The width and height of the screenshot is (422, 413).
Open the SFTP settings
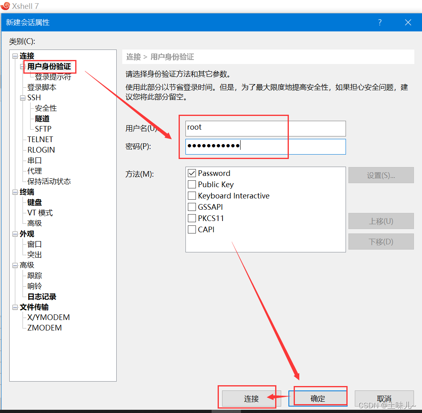[x=43, y=129]
